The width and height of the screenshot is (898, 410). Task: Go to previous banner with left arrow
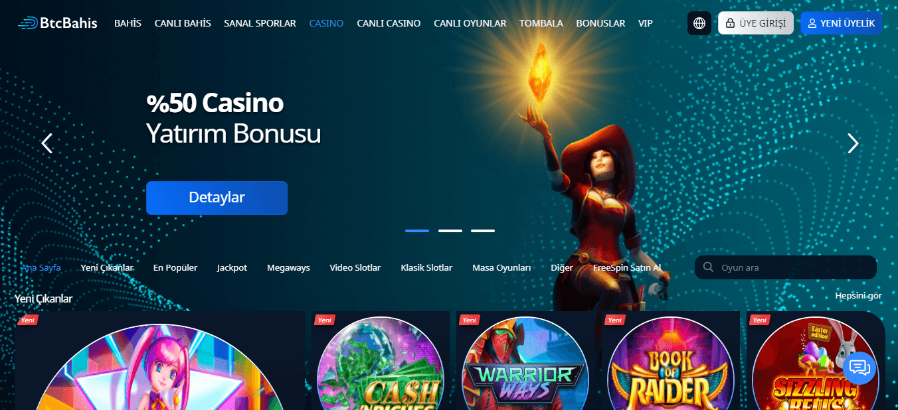point(46,143)
